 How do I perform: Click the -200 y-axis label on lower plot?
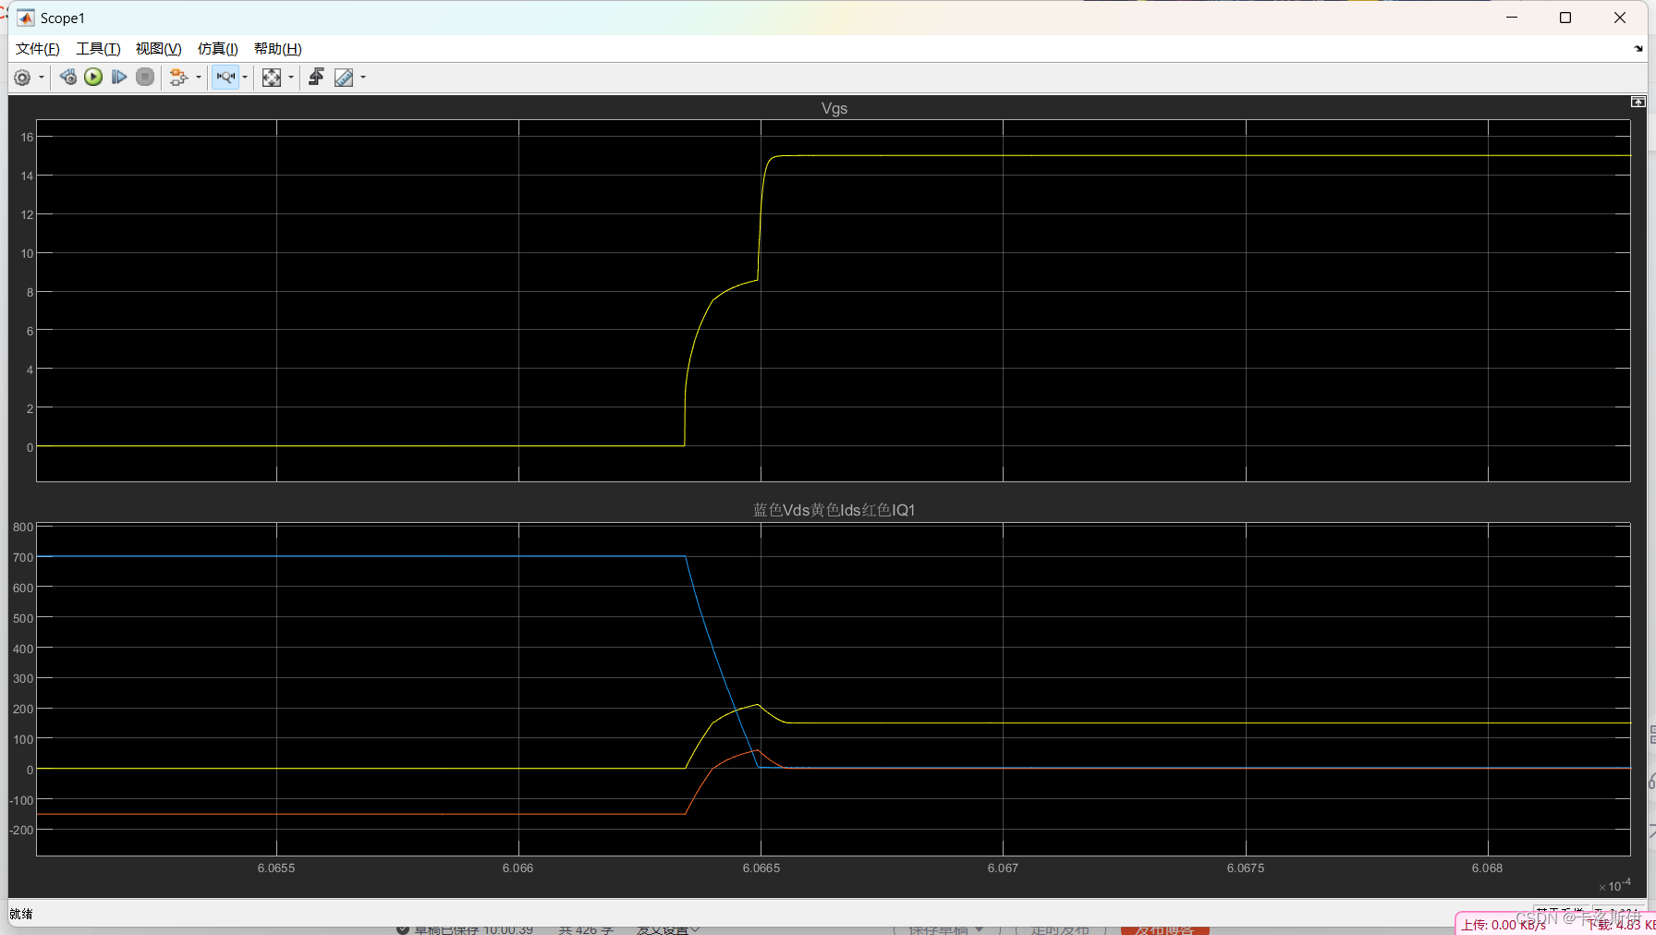(x=21, y=830)
